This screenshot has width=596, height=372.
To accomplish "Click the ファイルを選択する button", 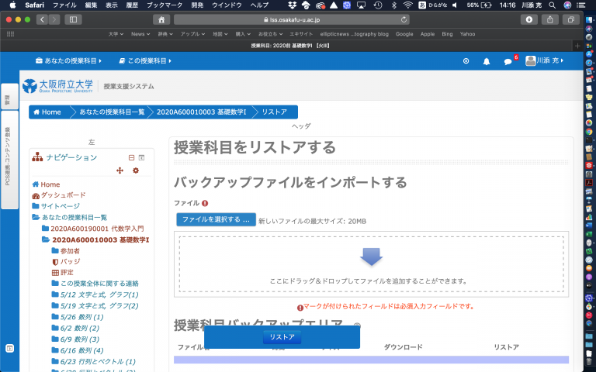I will [216, 219].
